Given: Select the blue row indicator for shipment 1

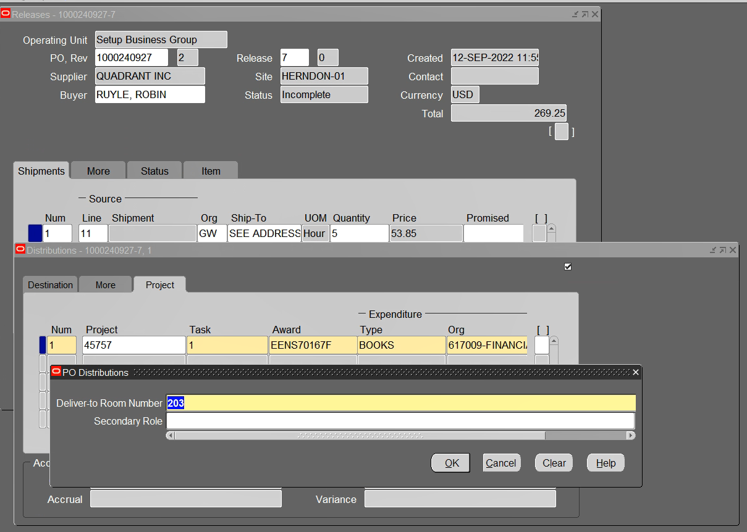Looking at the screenshot, I should (35, 233).
